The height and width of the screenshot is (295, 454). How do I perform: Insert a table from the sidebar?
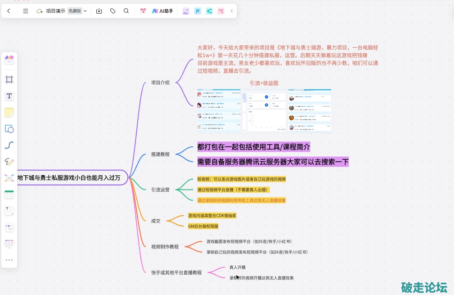tap(9, 195)
